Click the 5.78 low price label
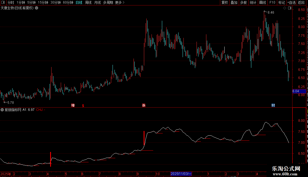 pyautogui.click(x=11, y=103)
